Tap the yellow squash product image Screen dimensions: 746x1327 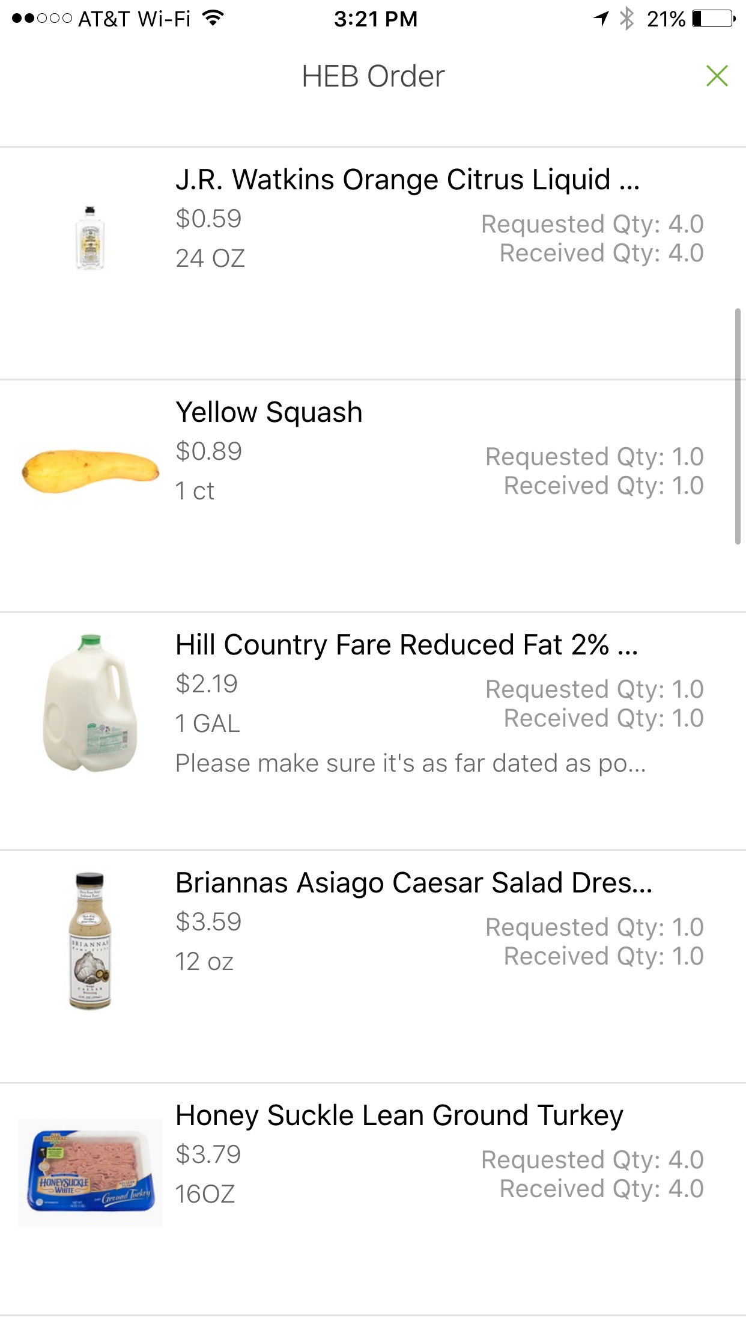(x=90, y=472)
